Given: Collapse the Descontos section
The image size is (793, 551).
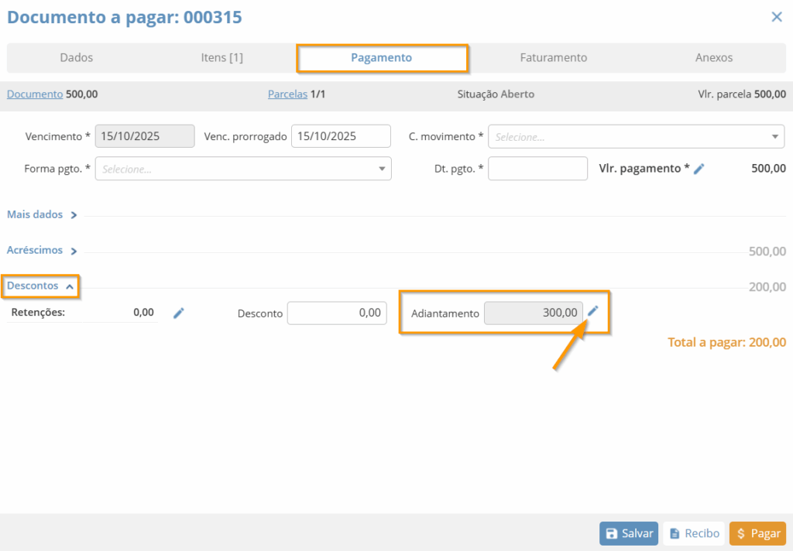Looking at the screenshot, I should pos(40,286).
